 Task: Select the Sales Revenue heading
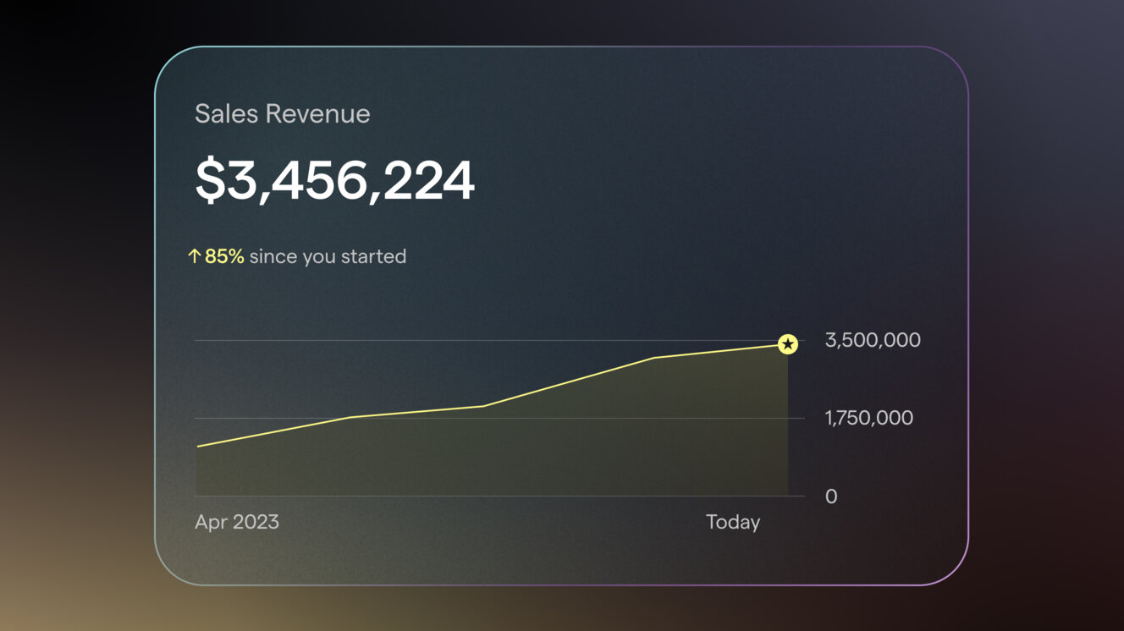pyautogui.click(x=283, y=114)
